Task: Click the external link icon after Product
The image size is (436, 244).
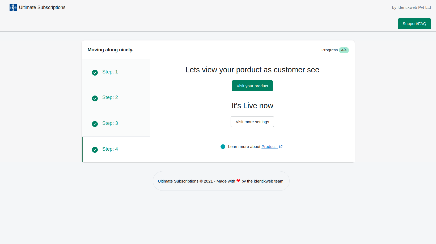Action: tap(281, 147)
